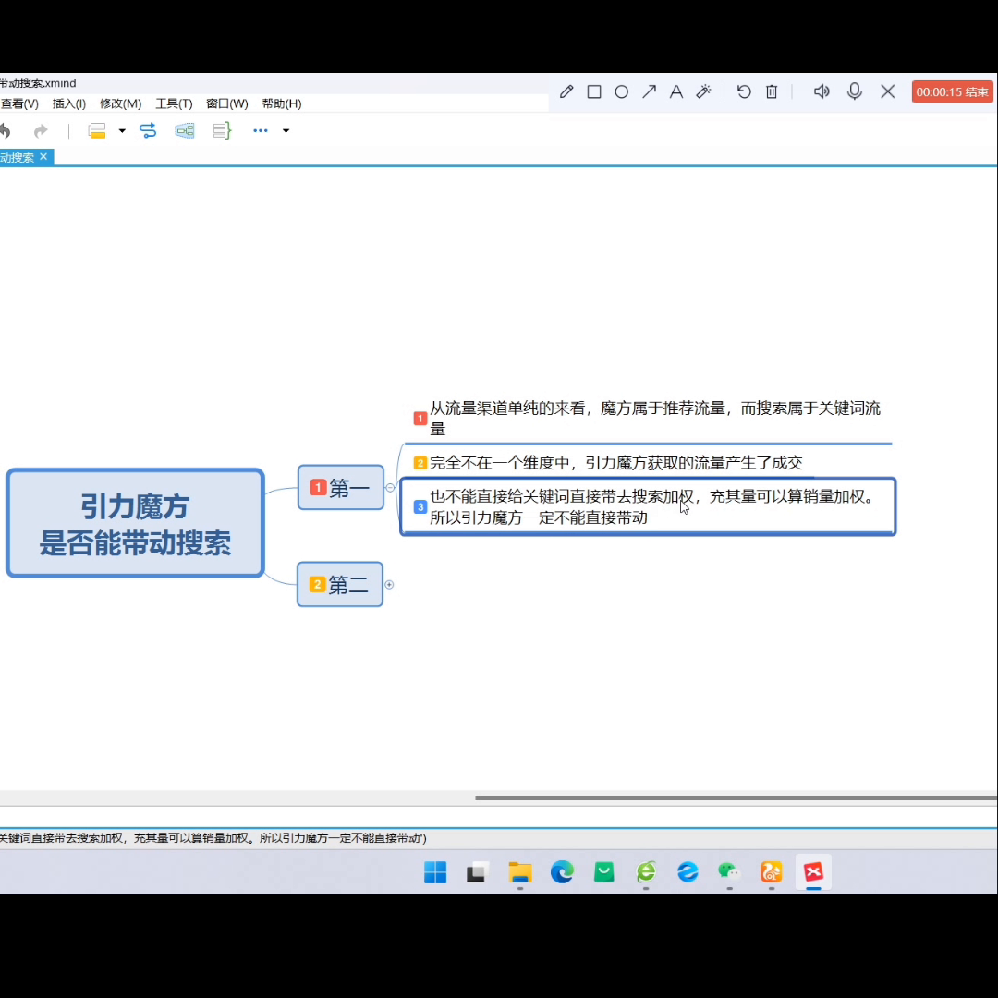
Task: Click the XMind undo arrow
Action: coord(6,131)
